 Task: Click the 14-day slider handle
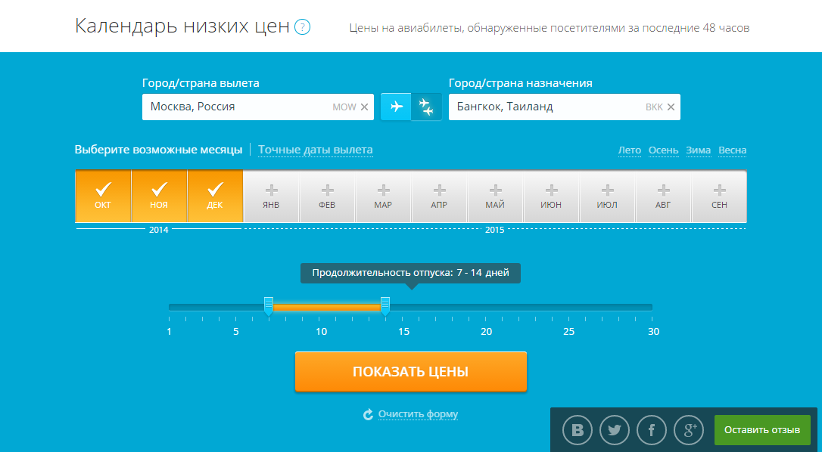(385, 305)
